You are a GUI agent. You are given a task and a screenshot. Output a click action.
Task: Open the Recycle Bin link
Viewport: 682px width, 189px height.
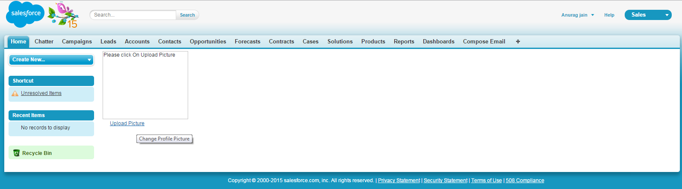[37, 153]
